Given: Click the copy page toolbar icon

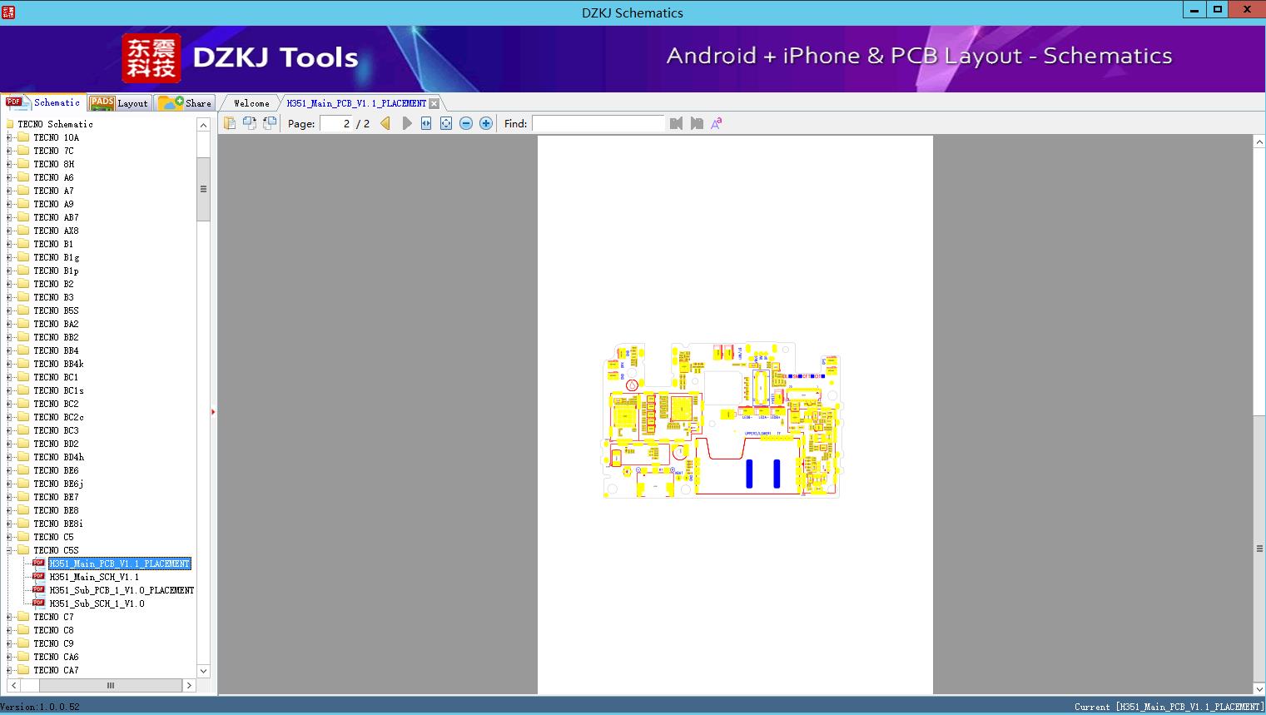Looking at the screenshot, I should click(230, 123).
